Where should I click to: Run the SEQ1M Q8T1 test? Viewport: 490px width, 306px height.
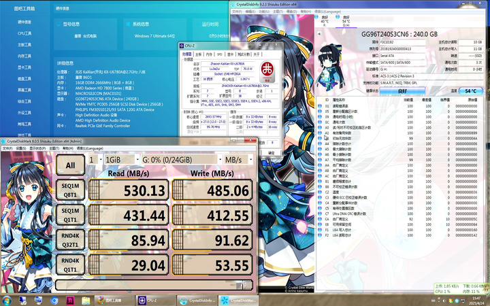tap(70, 190)
